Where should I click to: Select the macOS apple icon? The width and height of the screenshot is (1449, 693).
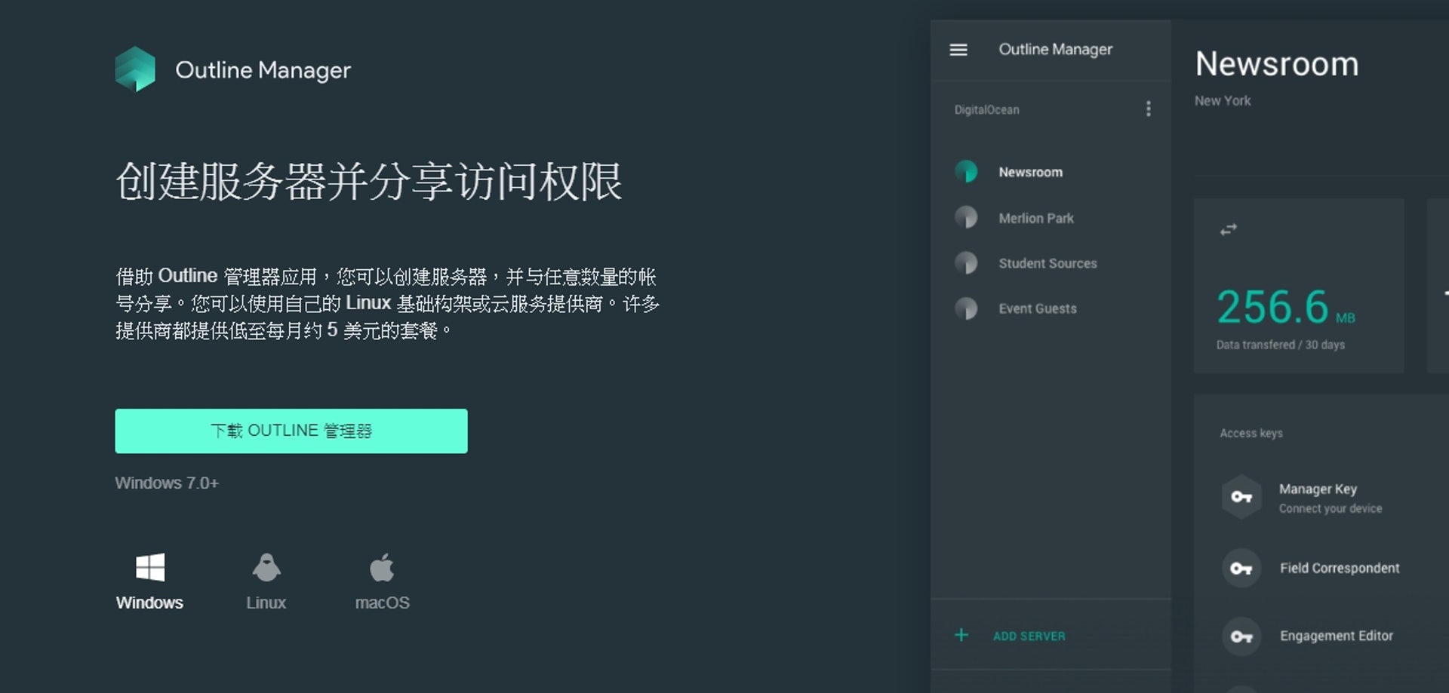382,568
